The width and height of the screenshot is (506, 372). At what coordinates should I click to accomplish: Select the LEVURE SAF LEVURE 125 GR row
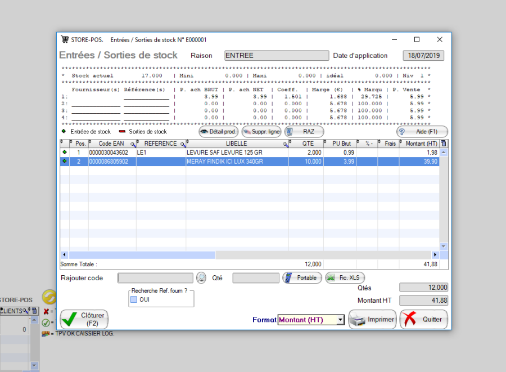(236, 153)
